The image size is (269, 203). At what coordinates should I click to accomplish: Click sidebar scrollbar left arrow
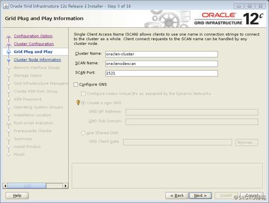point(5,186)
